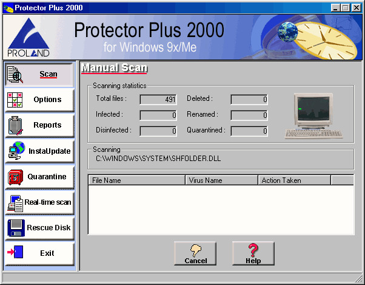365x285 pixels.
Task: Cancel the running scan
Action: 195,253
